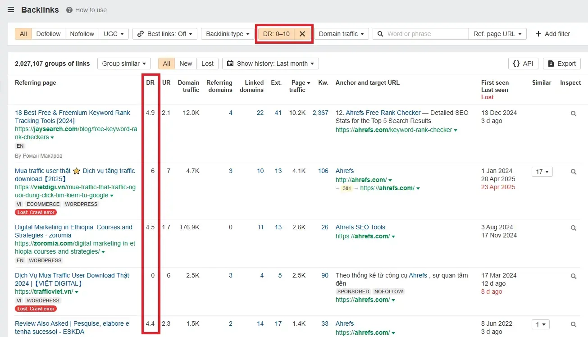588x337 pixels.
Task: Inspect the zoromia.com backlink row
Action: pos(573,228)
